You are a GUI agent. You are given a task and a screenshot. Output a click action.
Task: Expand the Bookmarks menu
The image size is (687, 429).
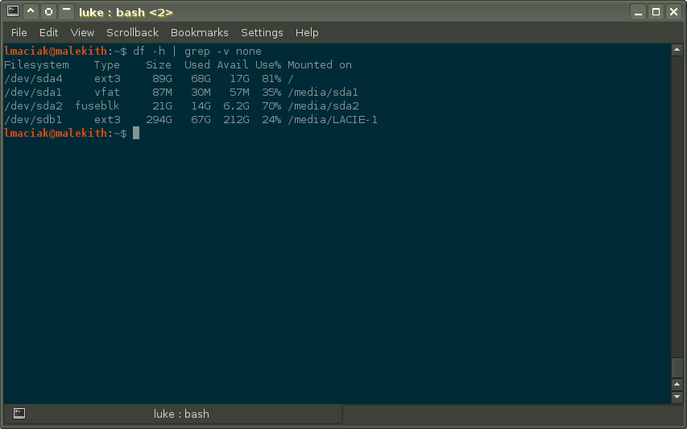200,32
